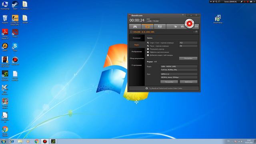Click Настройки button under format section

click(169, 82)
